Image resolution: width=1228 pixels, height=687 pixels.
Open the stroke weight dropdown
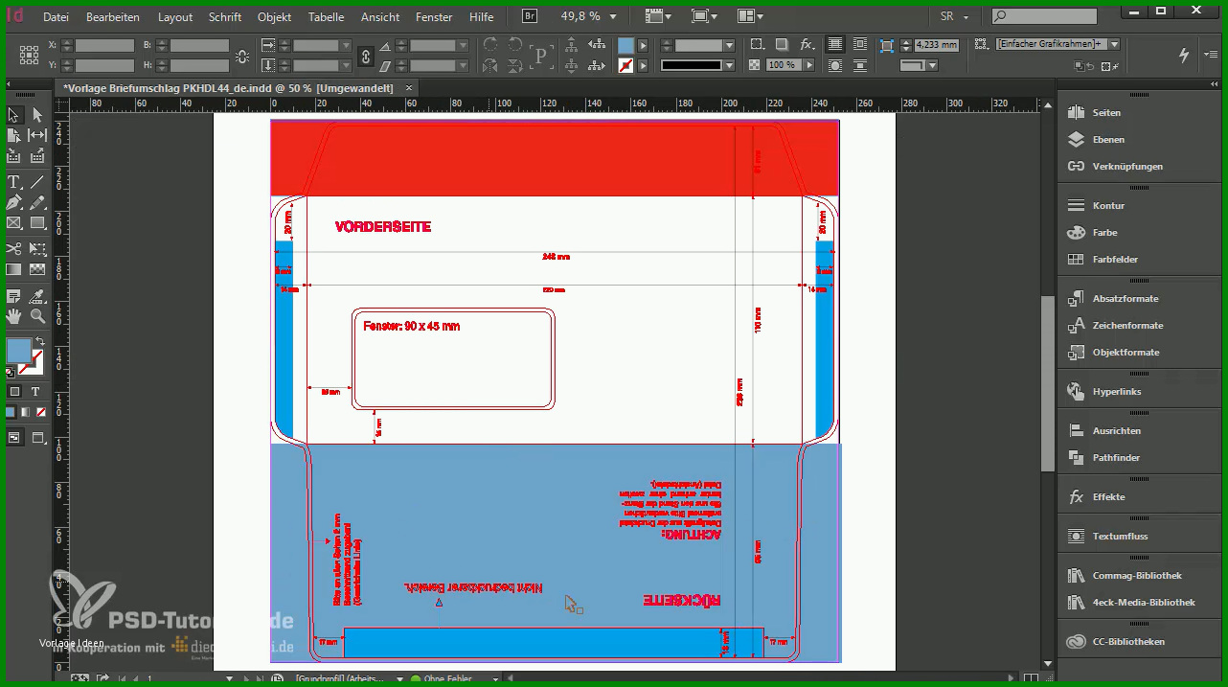730,45
